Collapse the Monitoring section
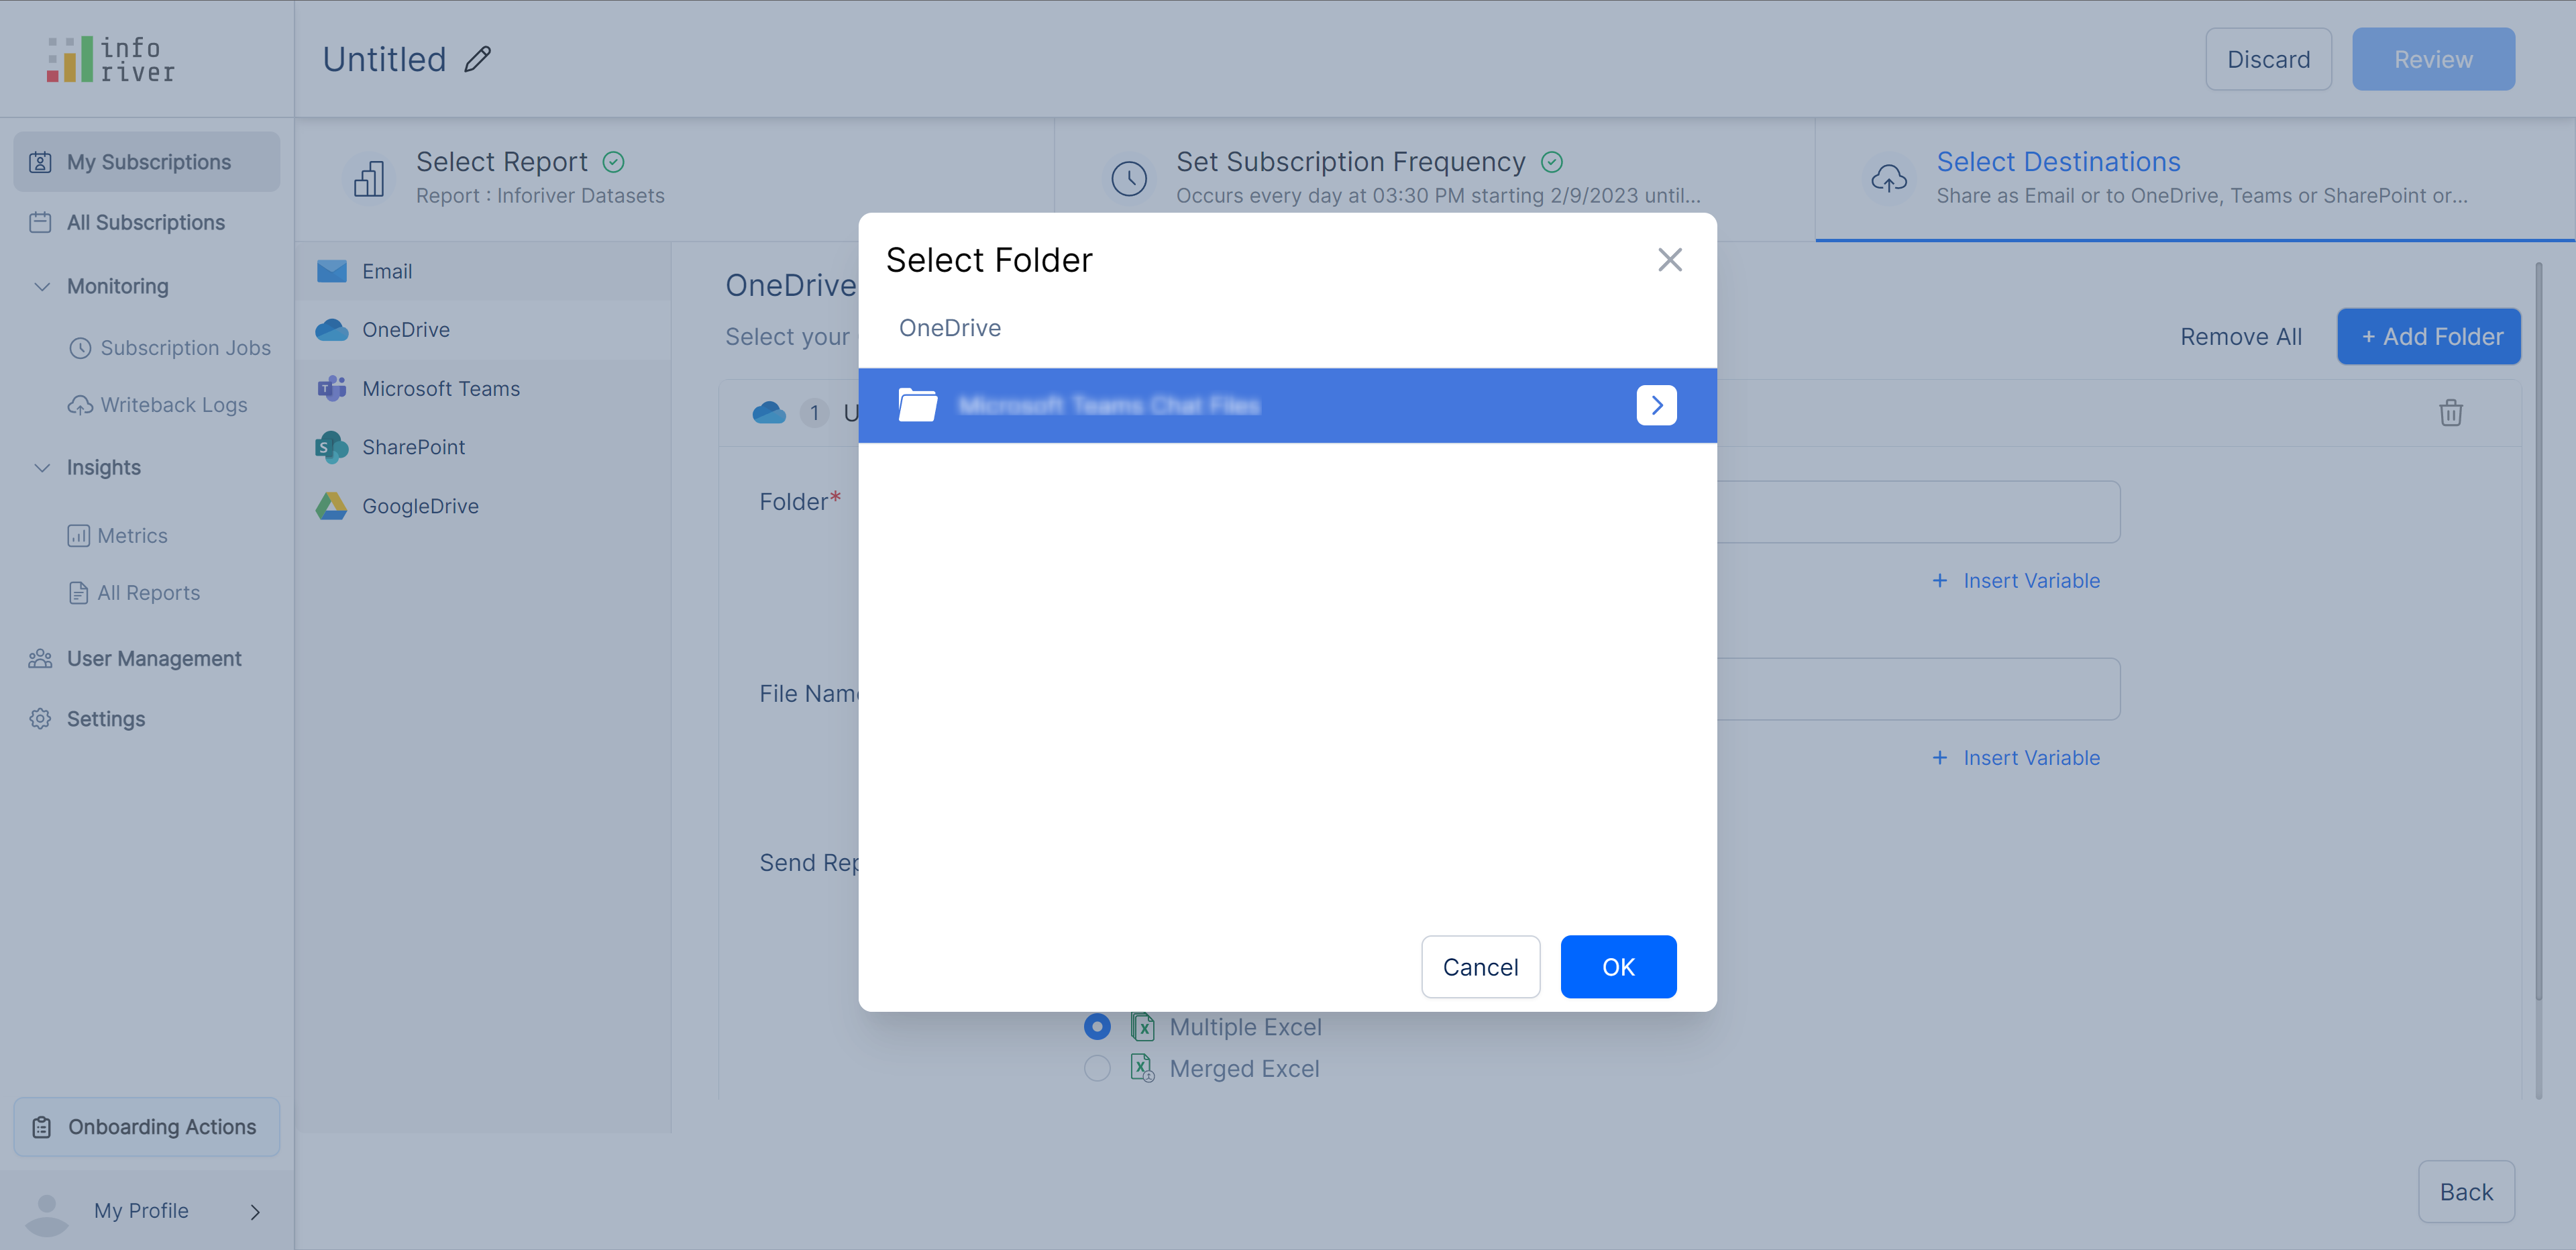The image size is (2576, 1250). [42, 286]
